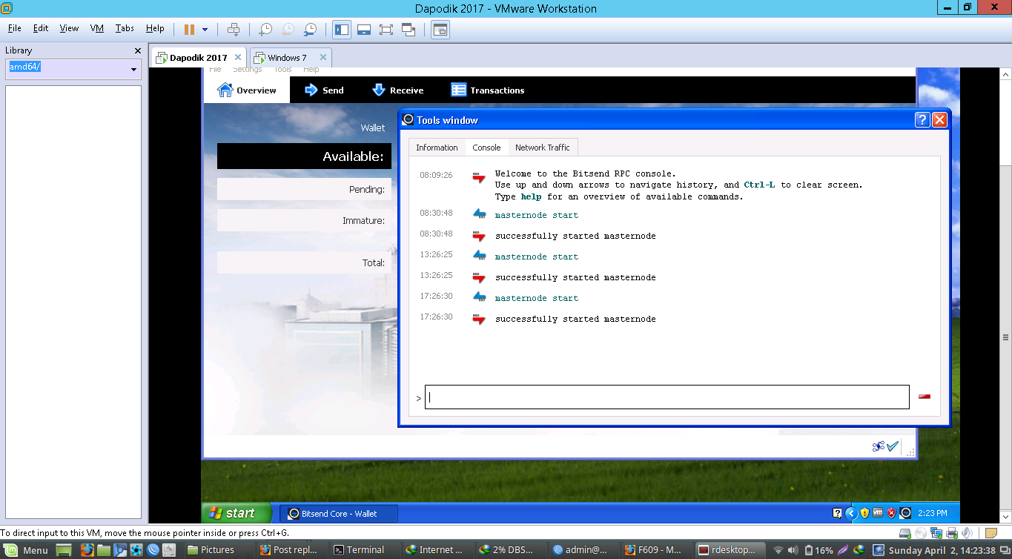Click the VM sound card status icon
1012x559 pixels.
coord(967,532)
